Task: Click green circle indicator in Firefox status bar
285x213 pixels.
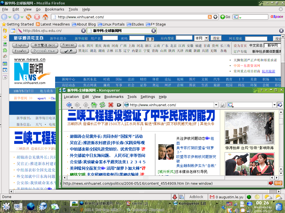Action: click(249, 197)
